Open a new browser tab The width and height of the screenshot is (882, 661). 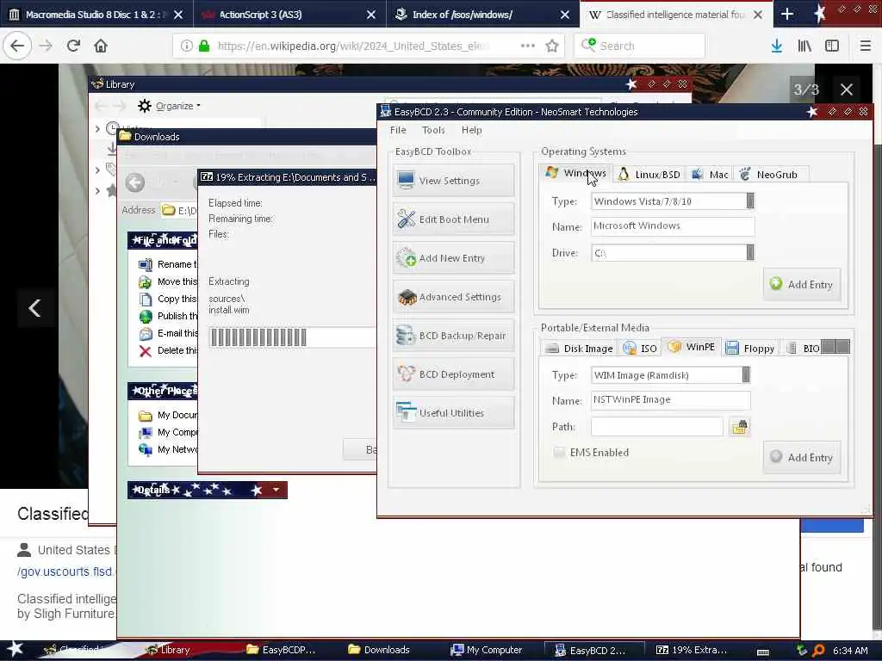(x=787, y=14)
